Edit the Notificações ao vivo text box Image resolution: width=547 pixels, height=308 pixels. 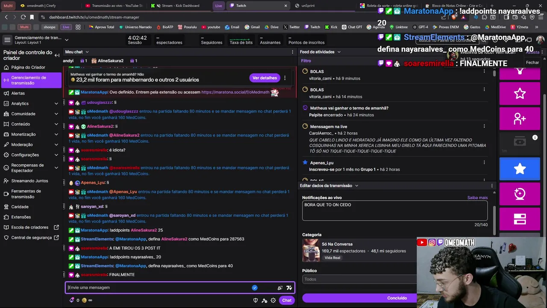(x=395, y=210)
